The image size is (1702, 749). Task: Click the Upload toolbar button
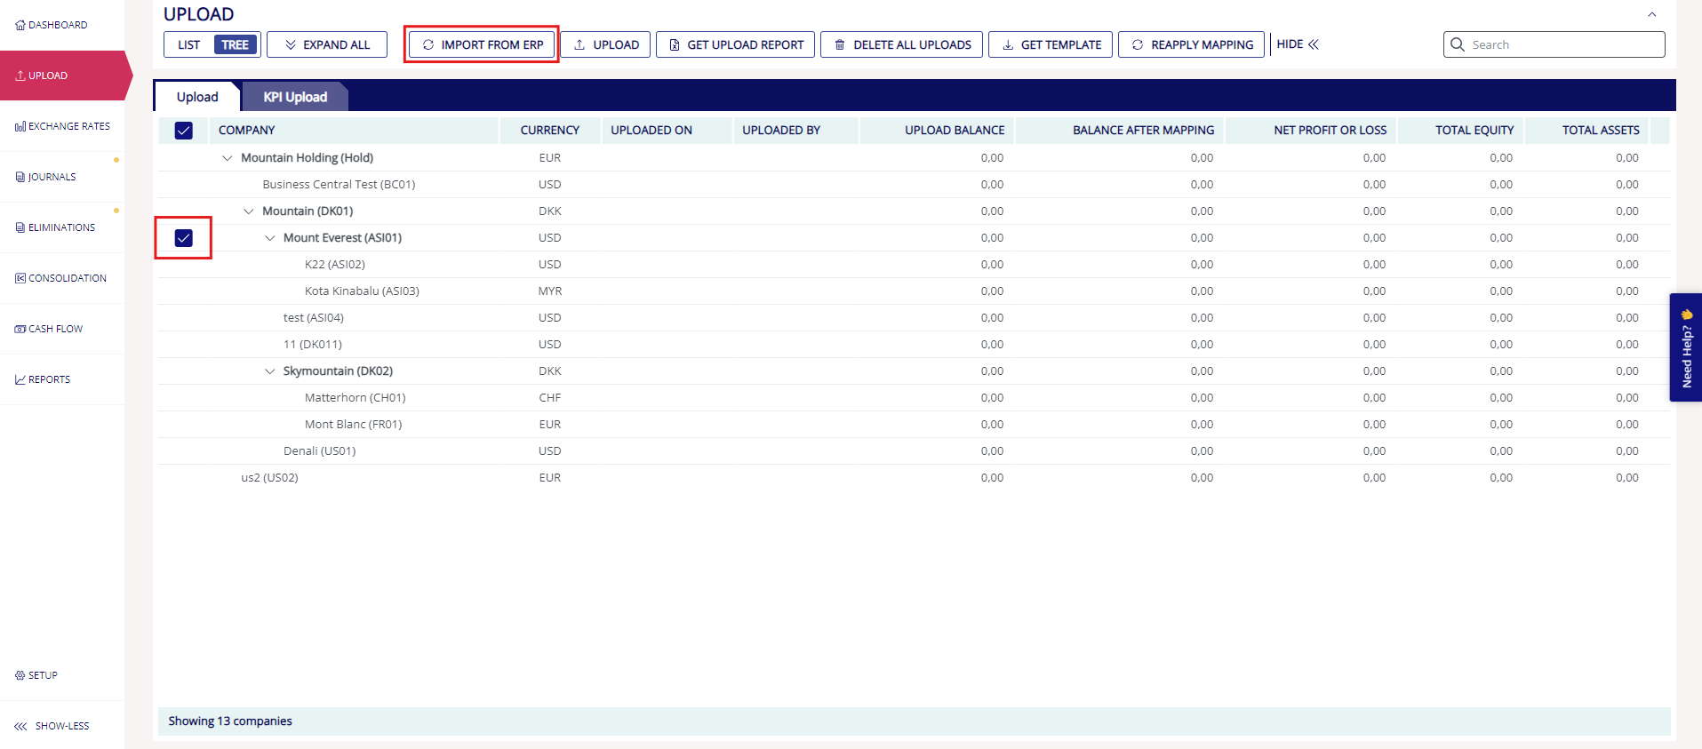coord(606,44)
